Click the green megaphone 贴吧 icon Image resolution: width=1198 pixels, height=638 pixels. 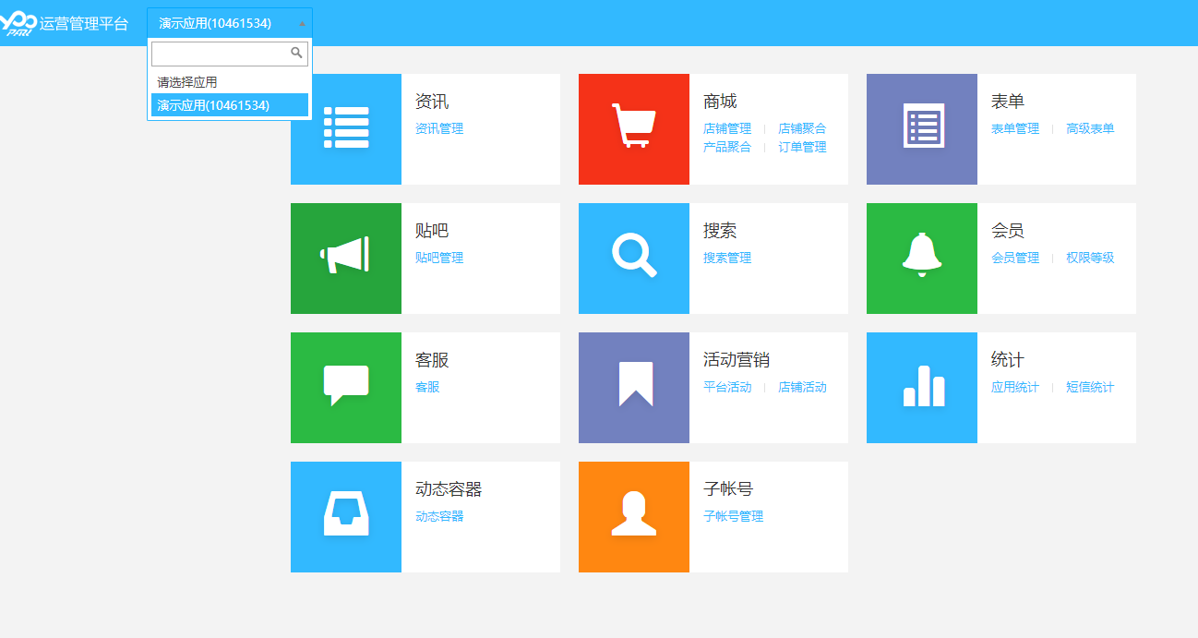click(x=345, y=259)
